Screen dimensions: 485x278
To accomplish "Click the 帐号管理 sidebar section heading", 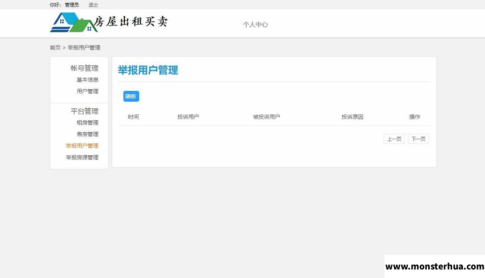I will (84, 68).
